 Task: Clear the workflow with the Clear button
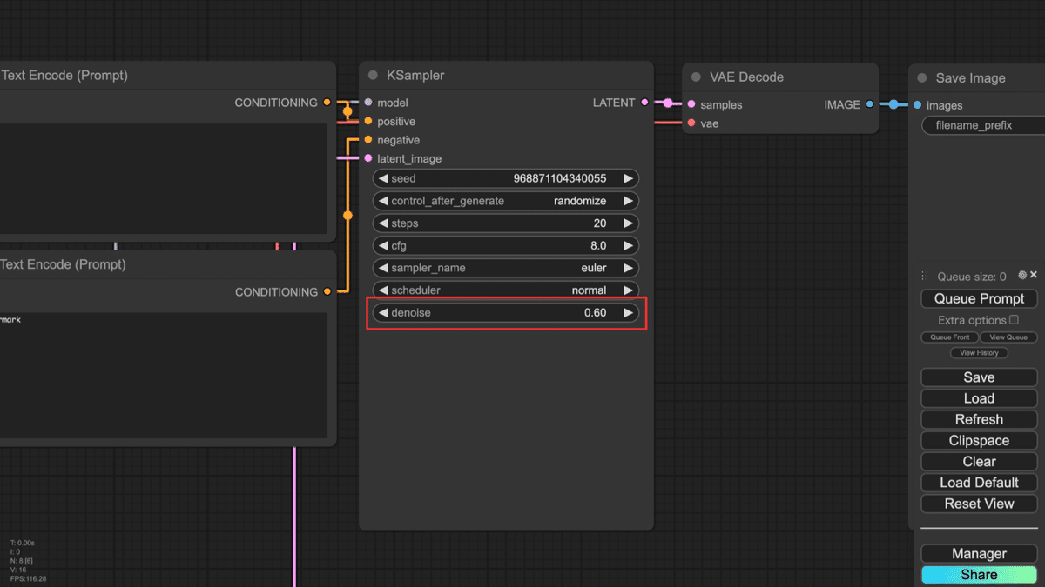point(979,462)
